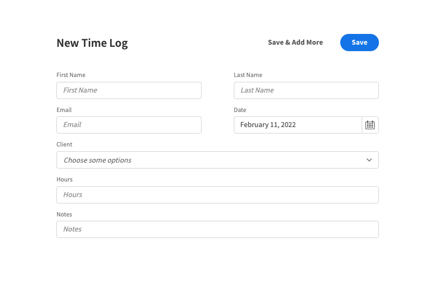430x287 pixels.
Task: Click the 'Last Name' field label
Action: (x=248, y=75)
